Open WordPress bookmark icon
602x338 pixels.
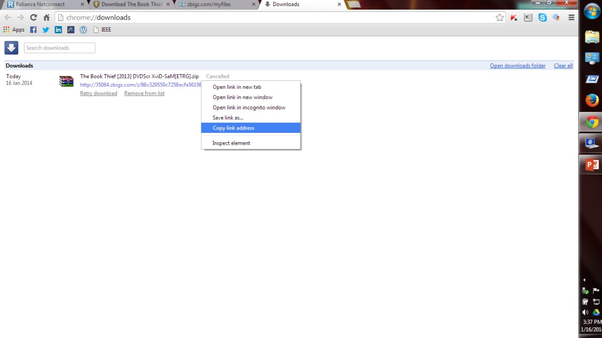tap(83, 30)
